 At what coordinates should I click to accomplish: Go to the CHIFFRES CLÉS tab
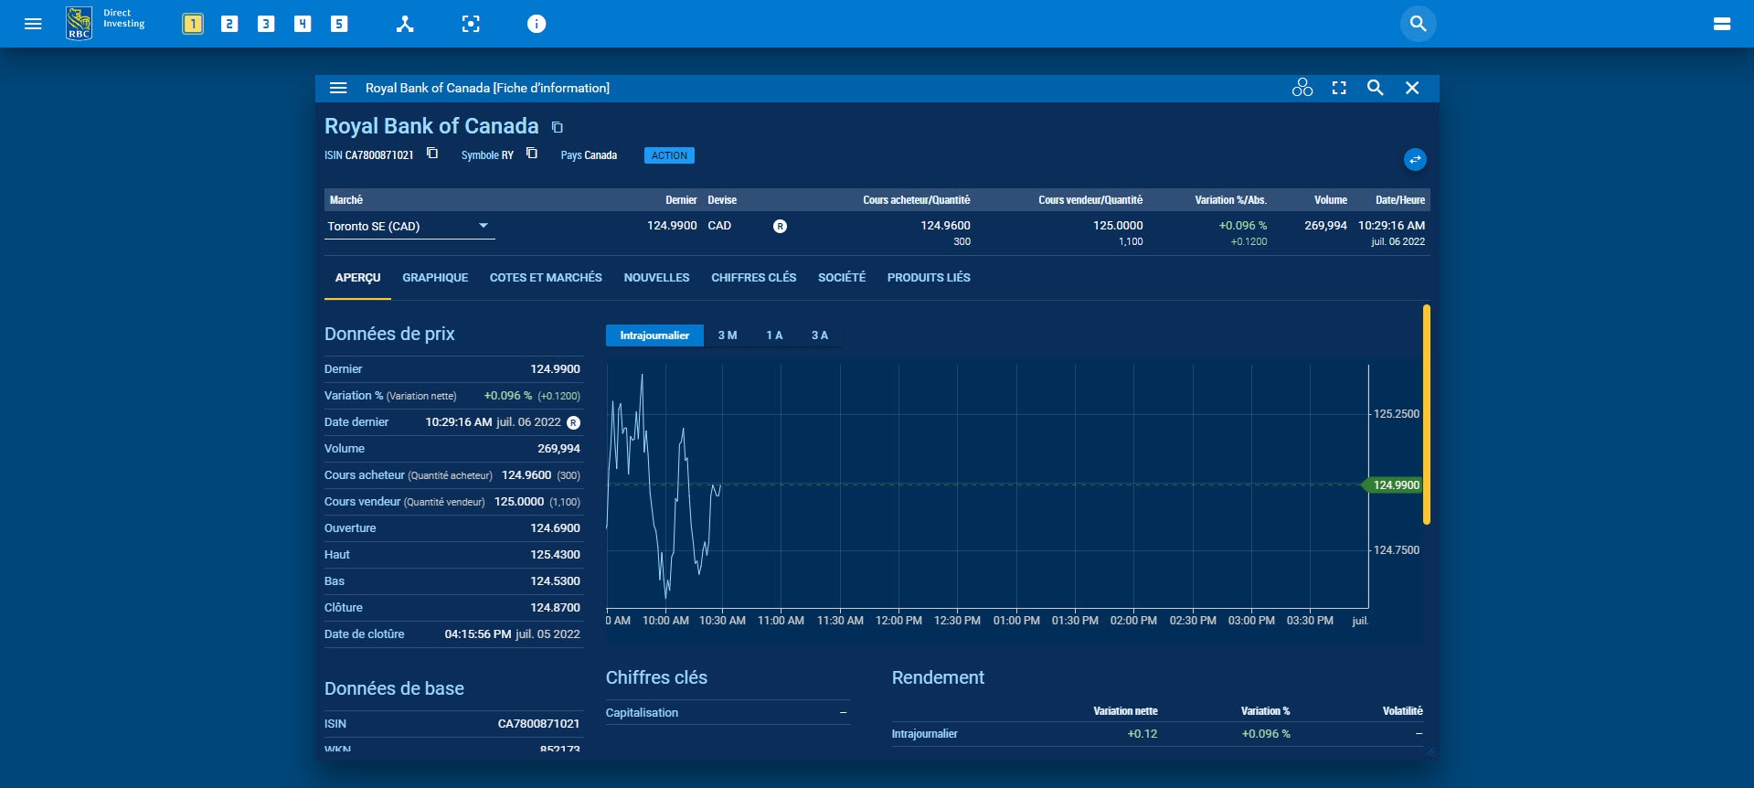tap(753, 278)
